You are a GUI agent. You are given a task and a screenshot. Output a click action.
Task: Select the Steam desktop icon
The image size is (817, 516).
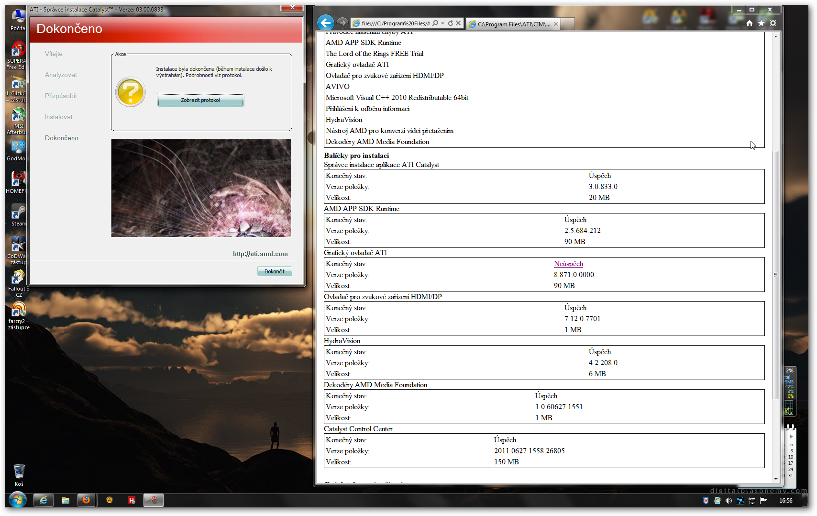[x=18, y=215]
